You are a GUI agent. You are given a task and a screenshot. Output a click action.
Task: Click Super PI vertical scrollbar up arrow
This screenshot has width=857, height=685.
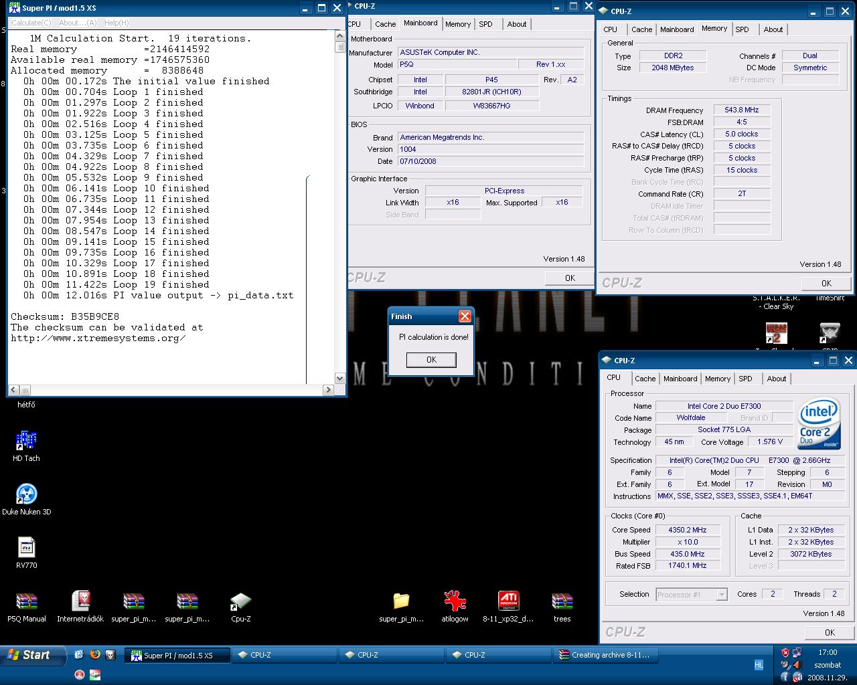[340, 37]
